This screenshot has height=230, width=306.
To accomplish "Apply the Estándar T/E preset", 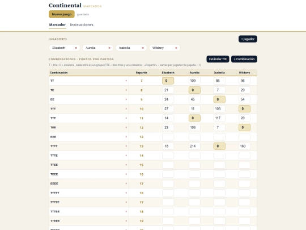I will 218,59.
